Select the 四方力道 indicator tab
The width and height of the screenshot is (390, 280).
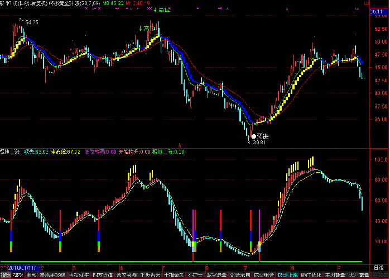pos(102,276)
